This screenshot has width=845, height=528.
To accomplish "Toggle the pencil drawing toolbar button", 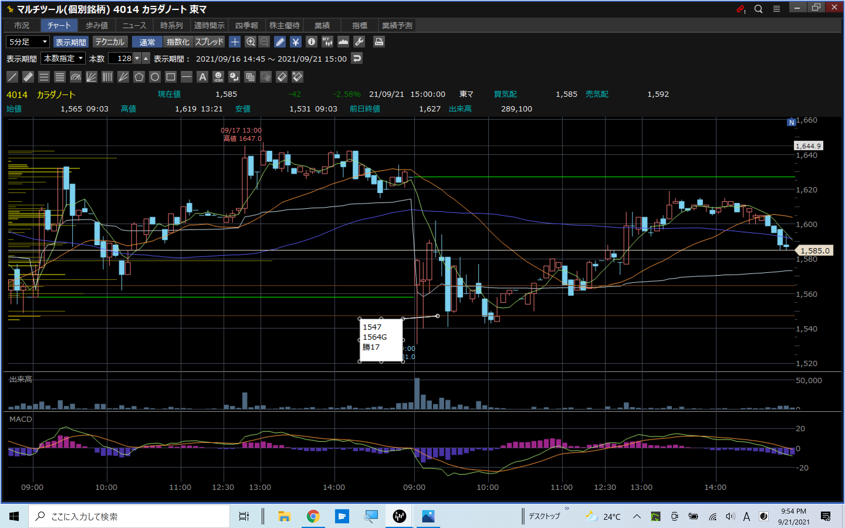I will coord(280,42).
